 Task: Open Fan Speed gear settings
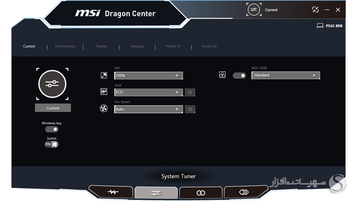[x=190, y=109]
